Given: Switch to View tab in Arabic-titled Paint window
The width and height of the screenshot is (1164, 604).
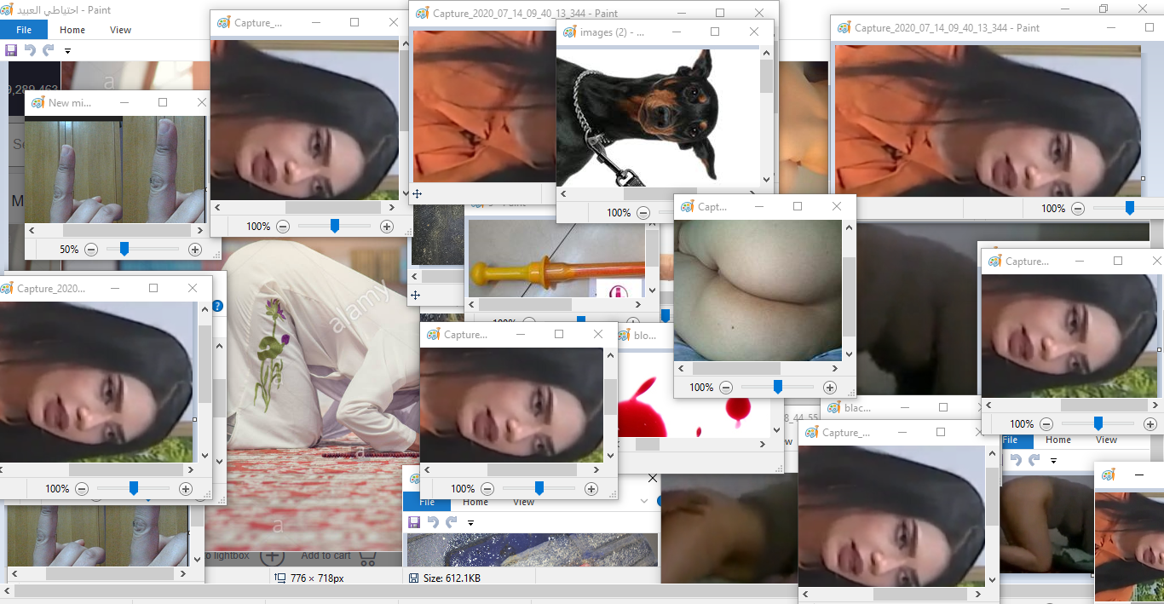Looking at the screenshot, I should pos(120,30).
